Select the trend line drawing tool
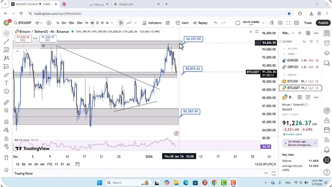The image size is (332, 187). tap(6, 42)
